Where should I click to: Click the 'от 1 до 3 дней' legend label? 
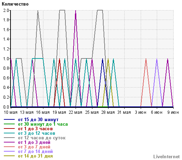coord(34,142)
